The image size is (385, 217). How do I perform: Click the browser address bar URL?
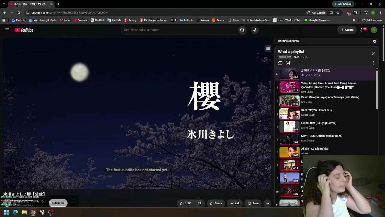69,13
